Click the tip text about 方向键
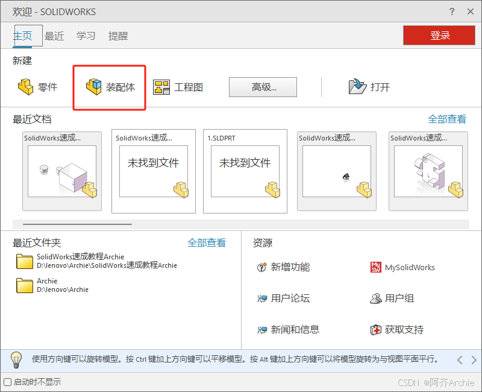Screen dimensions: 482x392 click(x=235, y=359)
